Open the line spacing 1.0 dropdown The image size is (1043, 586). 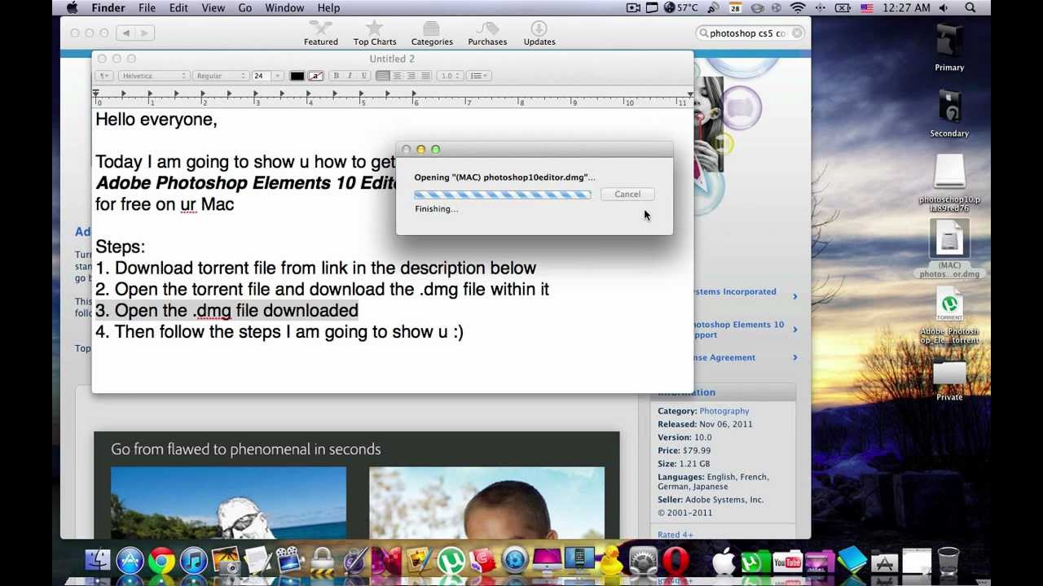click(450, 76)
